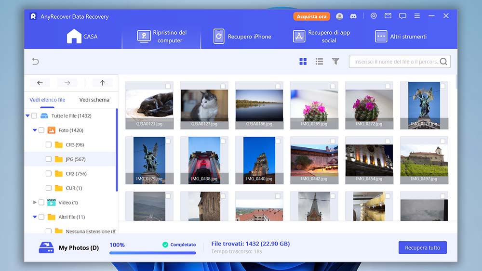Select the CR2 (756) folder row
The image size is (482, 271).
click(x=70, y=173)
